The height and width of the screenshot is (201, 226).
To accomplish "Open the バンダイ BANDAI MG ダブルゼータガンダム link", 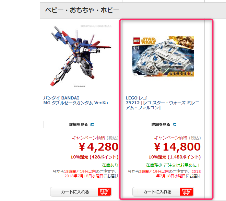I will [76, 100].
